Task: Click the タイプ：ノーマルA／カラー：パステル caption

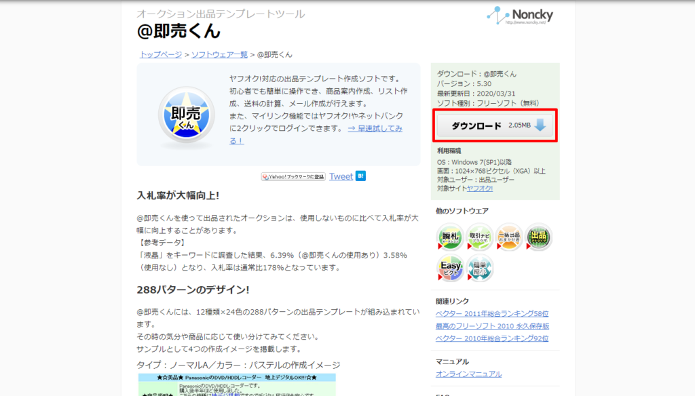Action: (x=238, y=365)
